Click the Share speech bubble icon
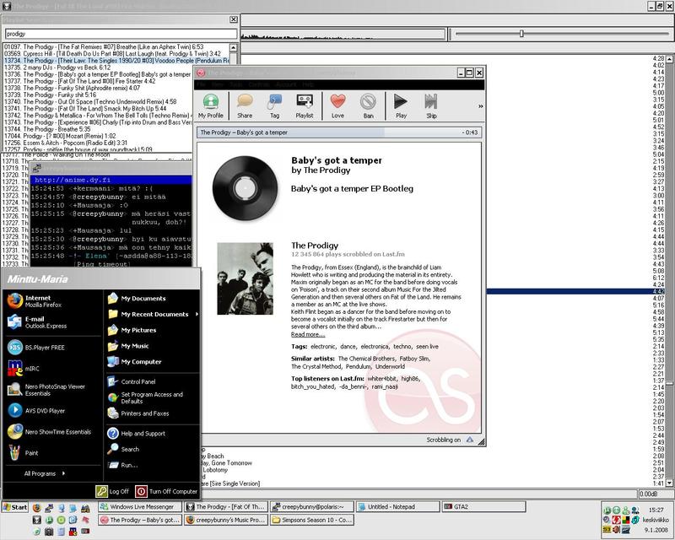This screenshot has height=540, width=675. (x=245, y=106)
